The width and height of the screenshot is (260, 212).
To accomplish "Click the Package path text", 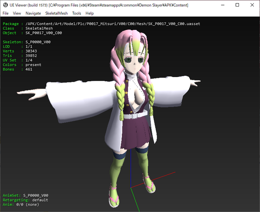I will [x=113, y=24].
